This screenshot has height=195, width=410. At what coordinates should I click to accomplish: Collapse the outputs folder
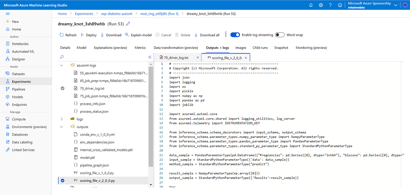click(x=61, y=127)
